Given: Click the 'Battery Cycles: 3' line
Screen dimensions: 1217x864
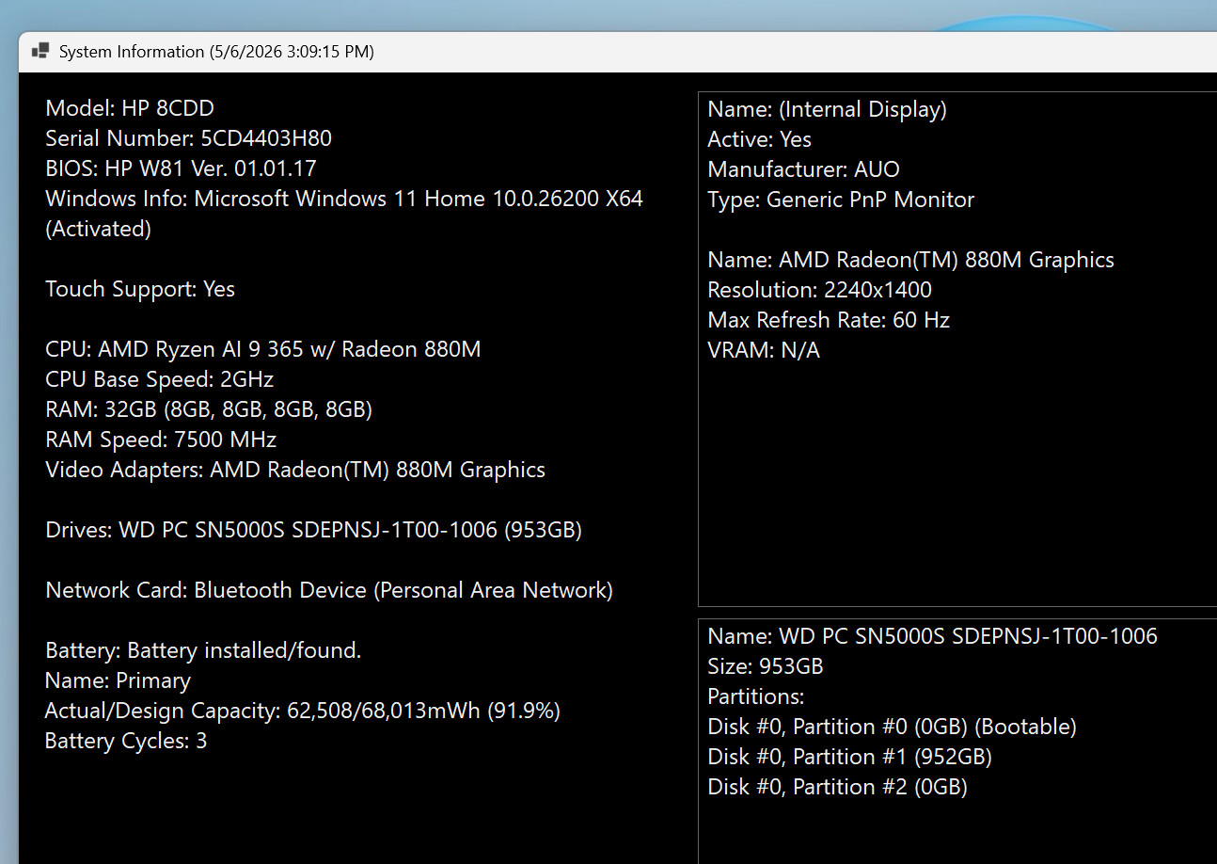Looking at the screenshot, I should [x=126, y=741].
